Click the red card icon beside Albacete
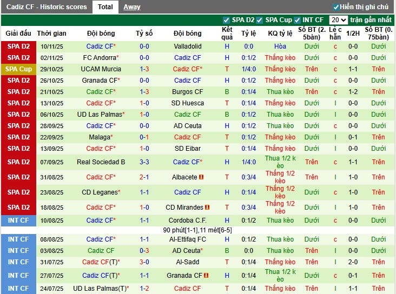Viewport: 396px width, 294px height. click(201, 177)
